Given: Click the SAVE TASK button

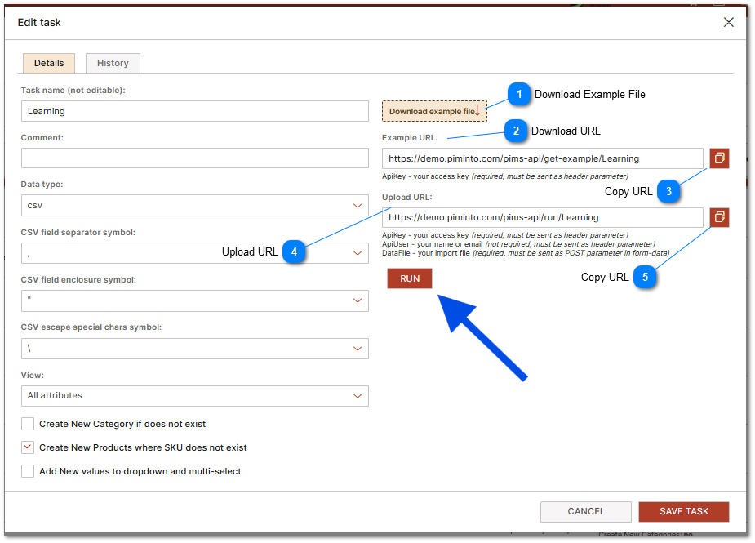Looking at the screenshot, I should (x=683, y=511).
